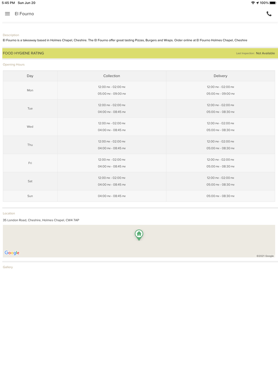Select the Mon row label
The height and width of the screenshot is (371, 278).
pos(30,91)
